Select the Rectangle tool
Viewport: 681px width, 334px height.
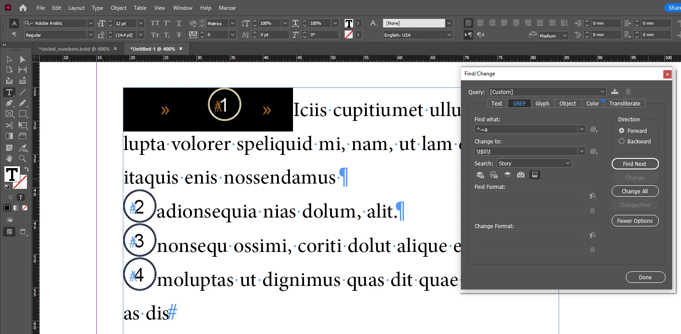[x=23, y=114]
